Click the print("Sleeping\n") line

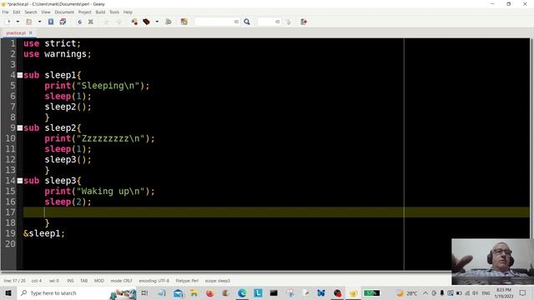click(x=97, y=86)
